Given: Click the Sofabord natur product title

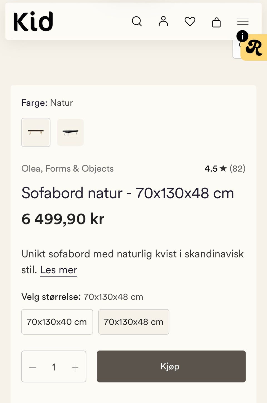Looking at the screenshot, I should pos(128,193).
